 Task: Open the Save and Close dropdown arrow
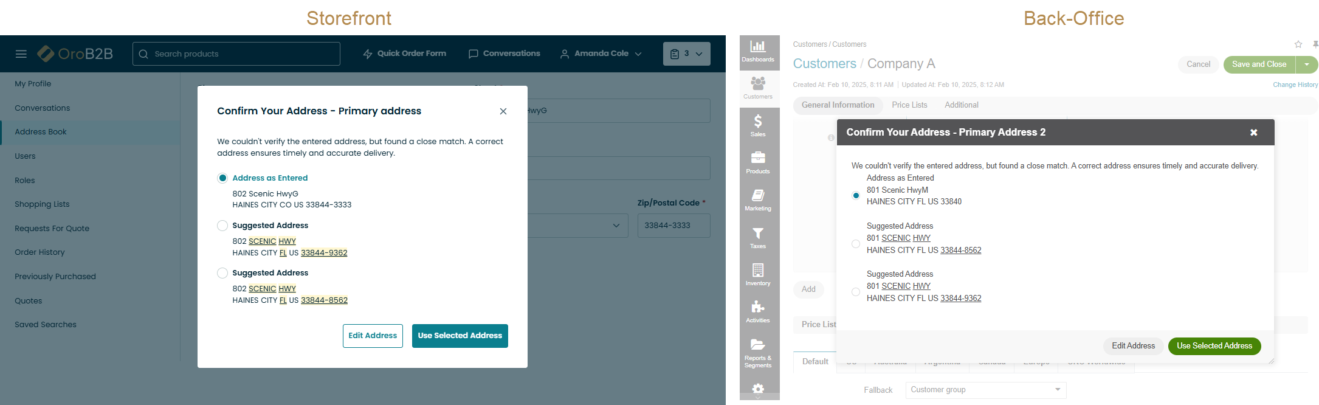pyautogui.click(x=1307, y=64)
